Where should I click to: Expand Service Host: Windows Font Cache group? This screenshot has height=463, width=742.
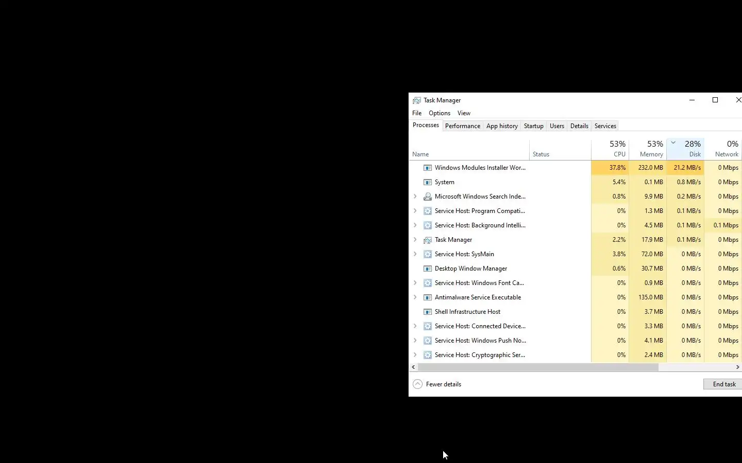415,283
